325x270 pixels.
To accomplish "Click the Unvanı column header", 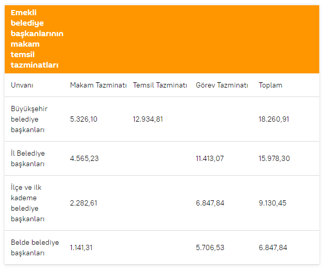I will [x=22, y=85].
